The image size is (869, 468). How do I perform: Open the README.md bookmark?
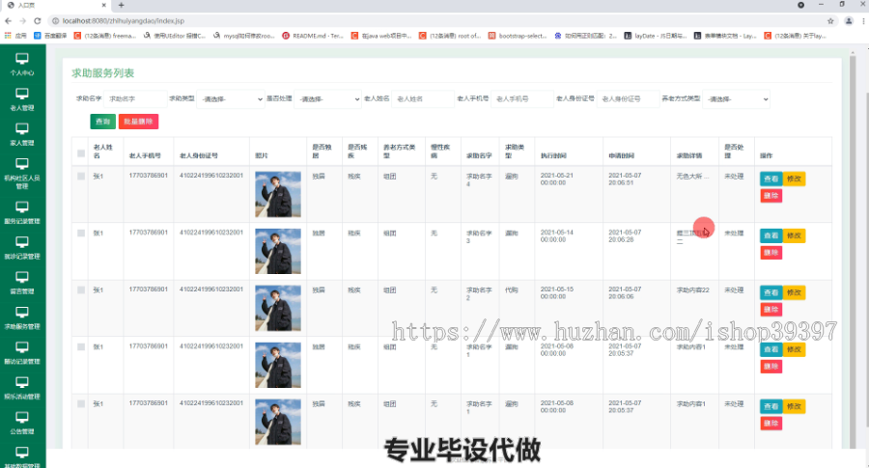(x=313, y=36)
